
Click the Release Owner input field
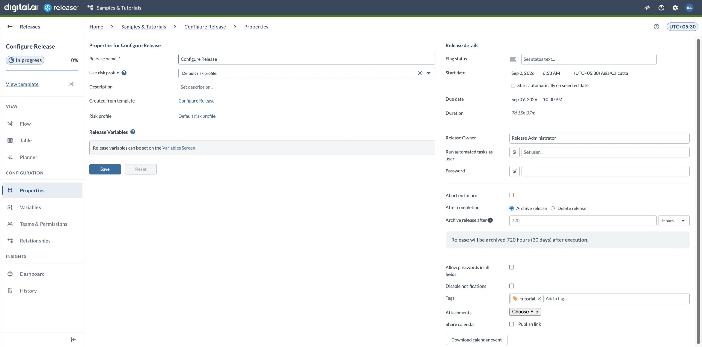pyautogui.click(x=599, y=138)
